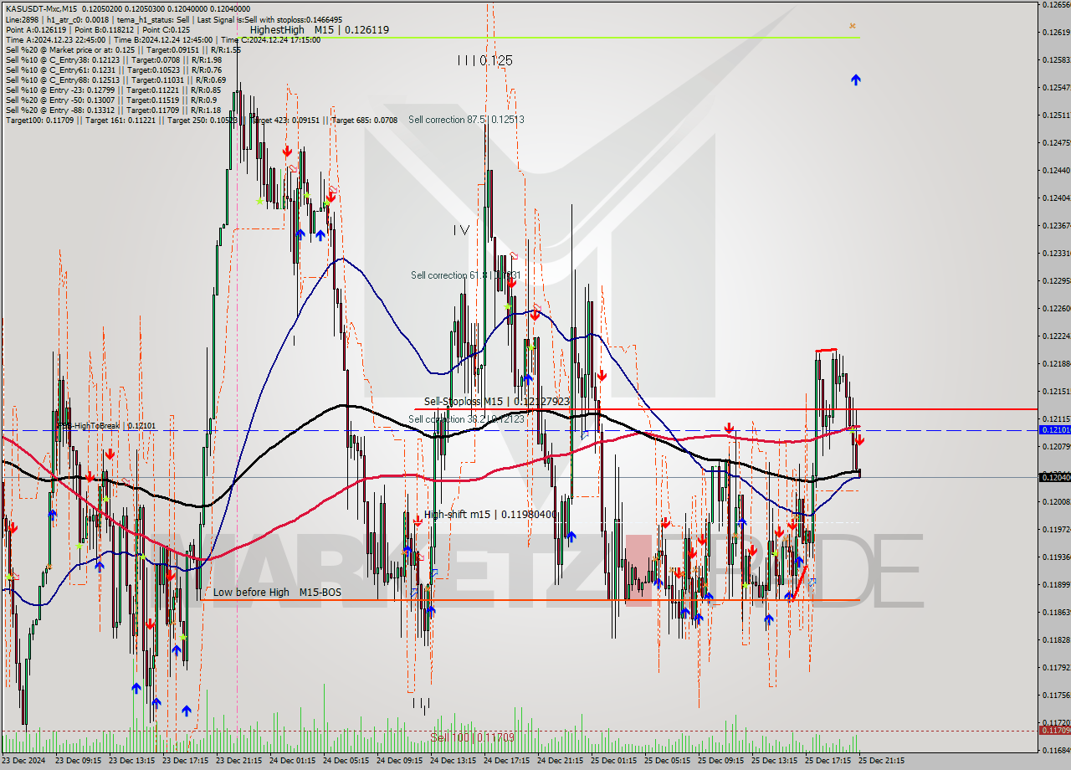The height and width of the screenshot is (770, 1071).
Task: Click the 'HighToBreak | 0.12101' label
Action: point(105,425)
